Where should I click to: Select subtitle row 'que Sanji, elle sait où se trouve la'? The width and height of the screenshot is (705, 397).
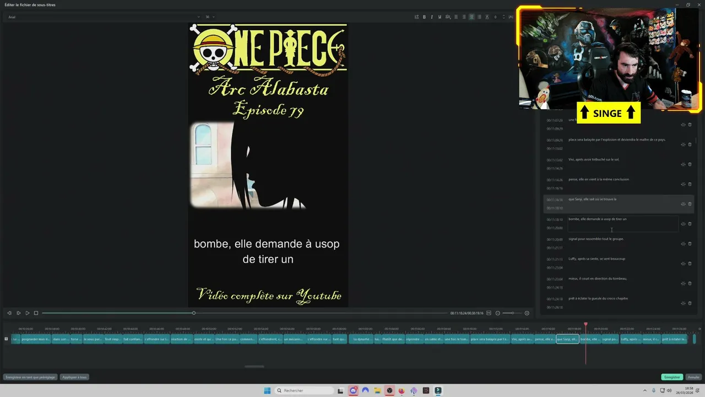619,204
